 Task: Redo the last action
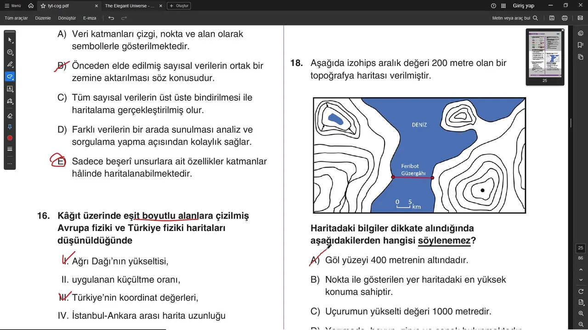tap(124, 18)
